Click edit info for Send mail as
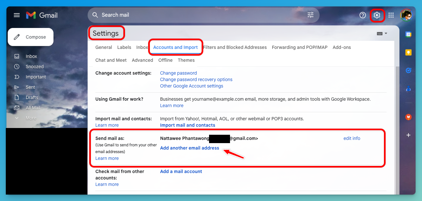The height and width of the screenshot is (201, 422). pos(351,138)
